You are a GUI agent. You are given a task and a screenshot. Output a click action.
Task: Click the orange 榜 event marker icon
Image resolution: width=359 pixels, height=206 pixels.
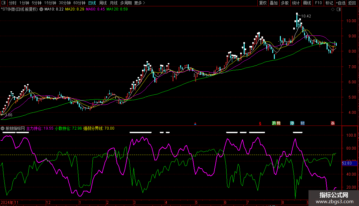279,123
